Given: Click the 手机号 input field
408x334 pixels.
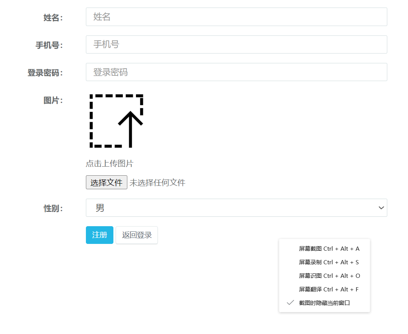Looking at the screenshot, I should click(236, 44).
